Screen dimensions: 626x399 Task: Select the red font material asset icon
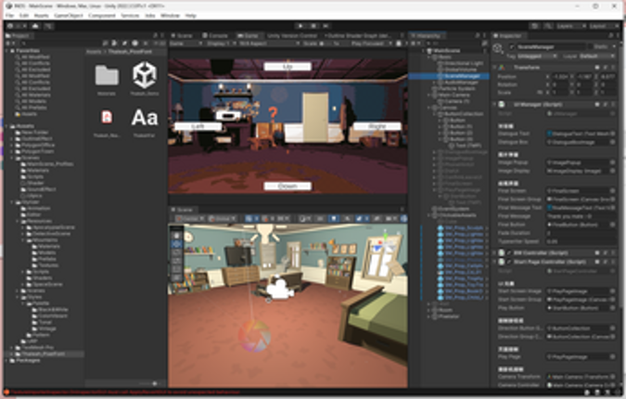(x=106, y=117)
